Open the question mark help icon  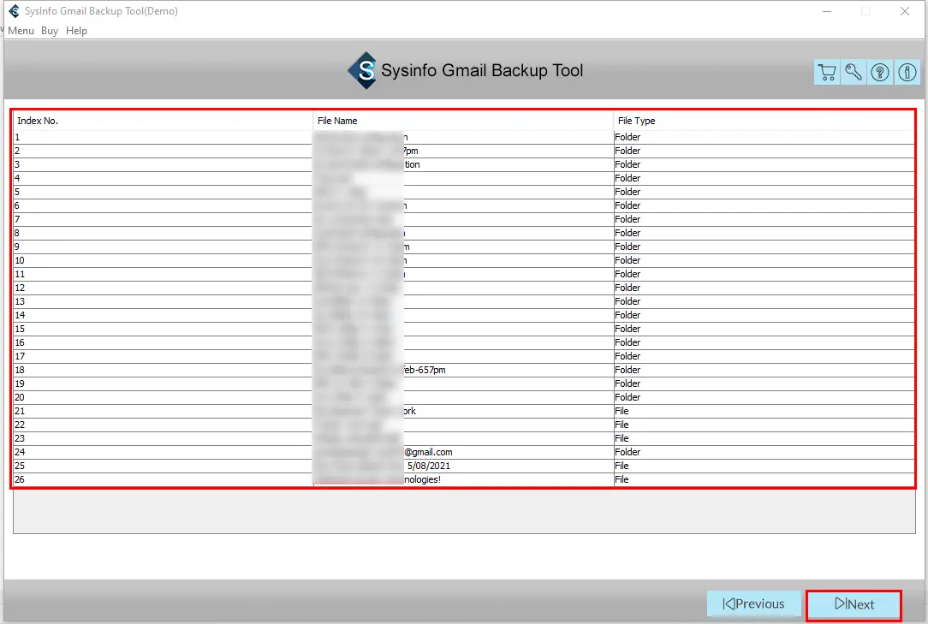(x=880, y=72)
